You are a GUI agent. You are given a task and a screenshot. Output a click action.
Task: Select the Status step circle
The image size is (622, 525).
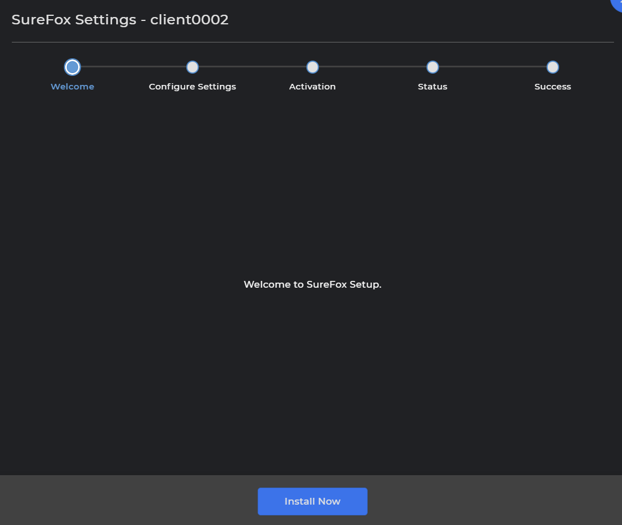click(x=433, y=67)
